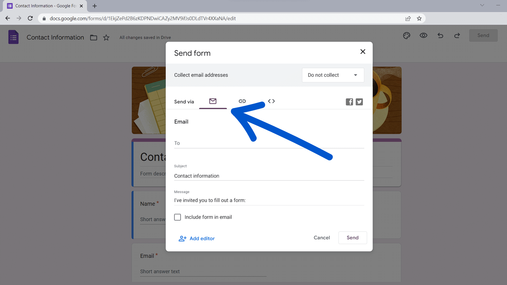Click the email send via icon
The width and height of the screenshot is (507, 285).
click(x=213, y=101)
